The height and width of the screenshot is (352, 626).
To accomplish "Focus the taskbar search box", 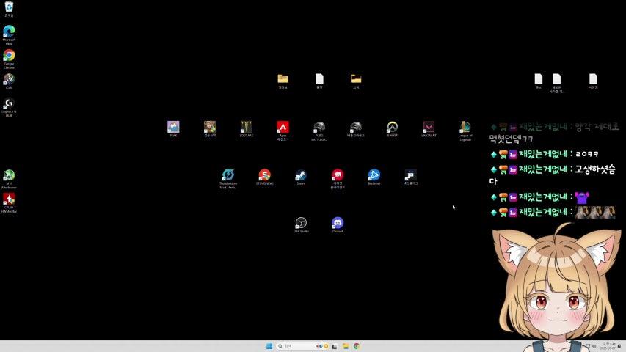I will pos(302,346).
